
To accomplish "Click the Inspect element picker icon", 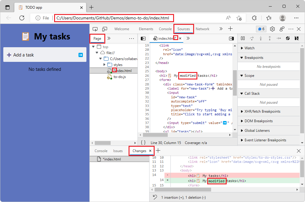I will coord(95,29).
